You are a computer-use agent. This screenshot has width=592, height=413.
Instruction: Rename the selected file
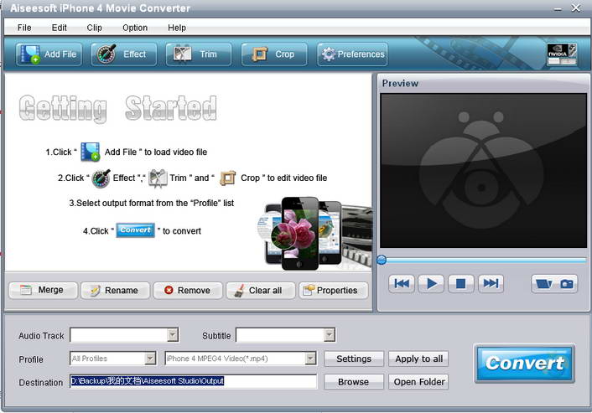pos(115,290)
